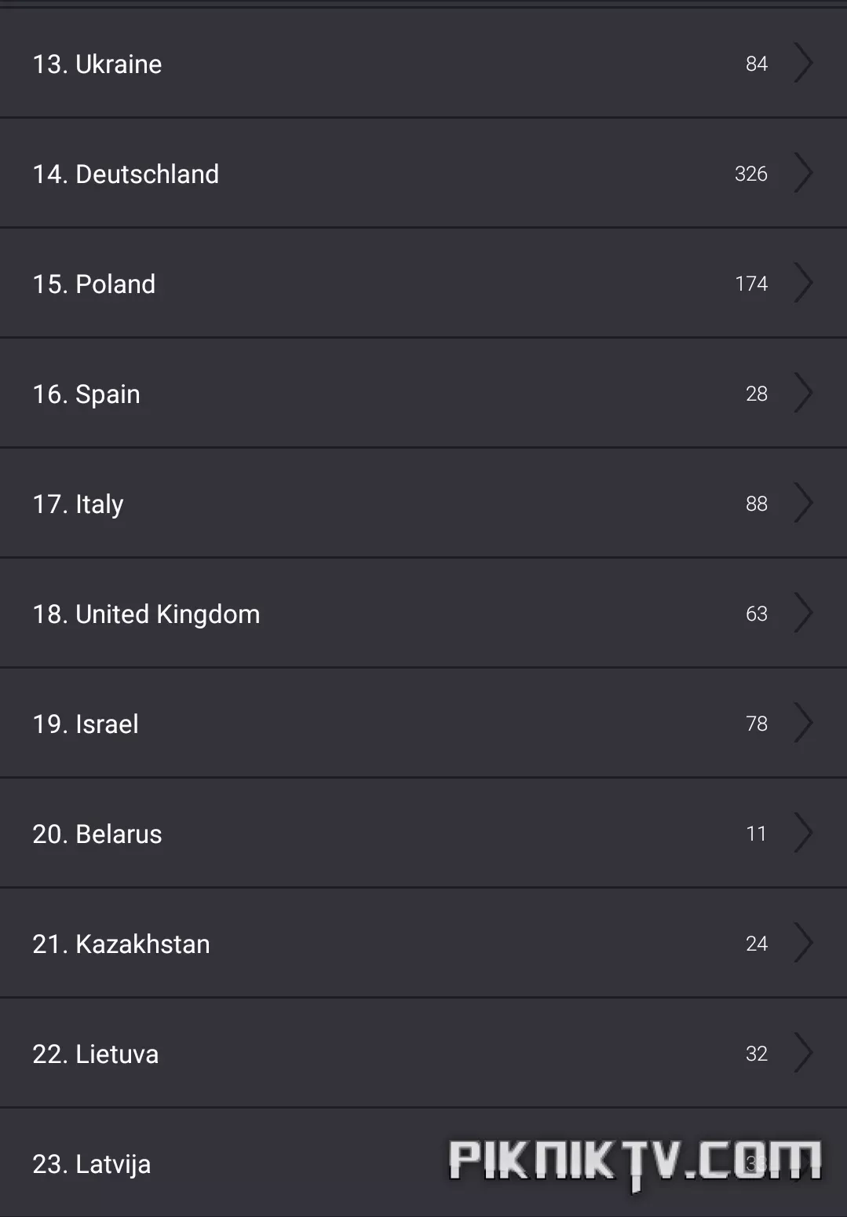The height and width of the screenshot is (1217, 847).
Task: Tap the chevron beside Italy's count
Action: point(803,503)
